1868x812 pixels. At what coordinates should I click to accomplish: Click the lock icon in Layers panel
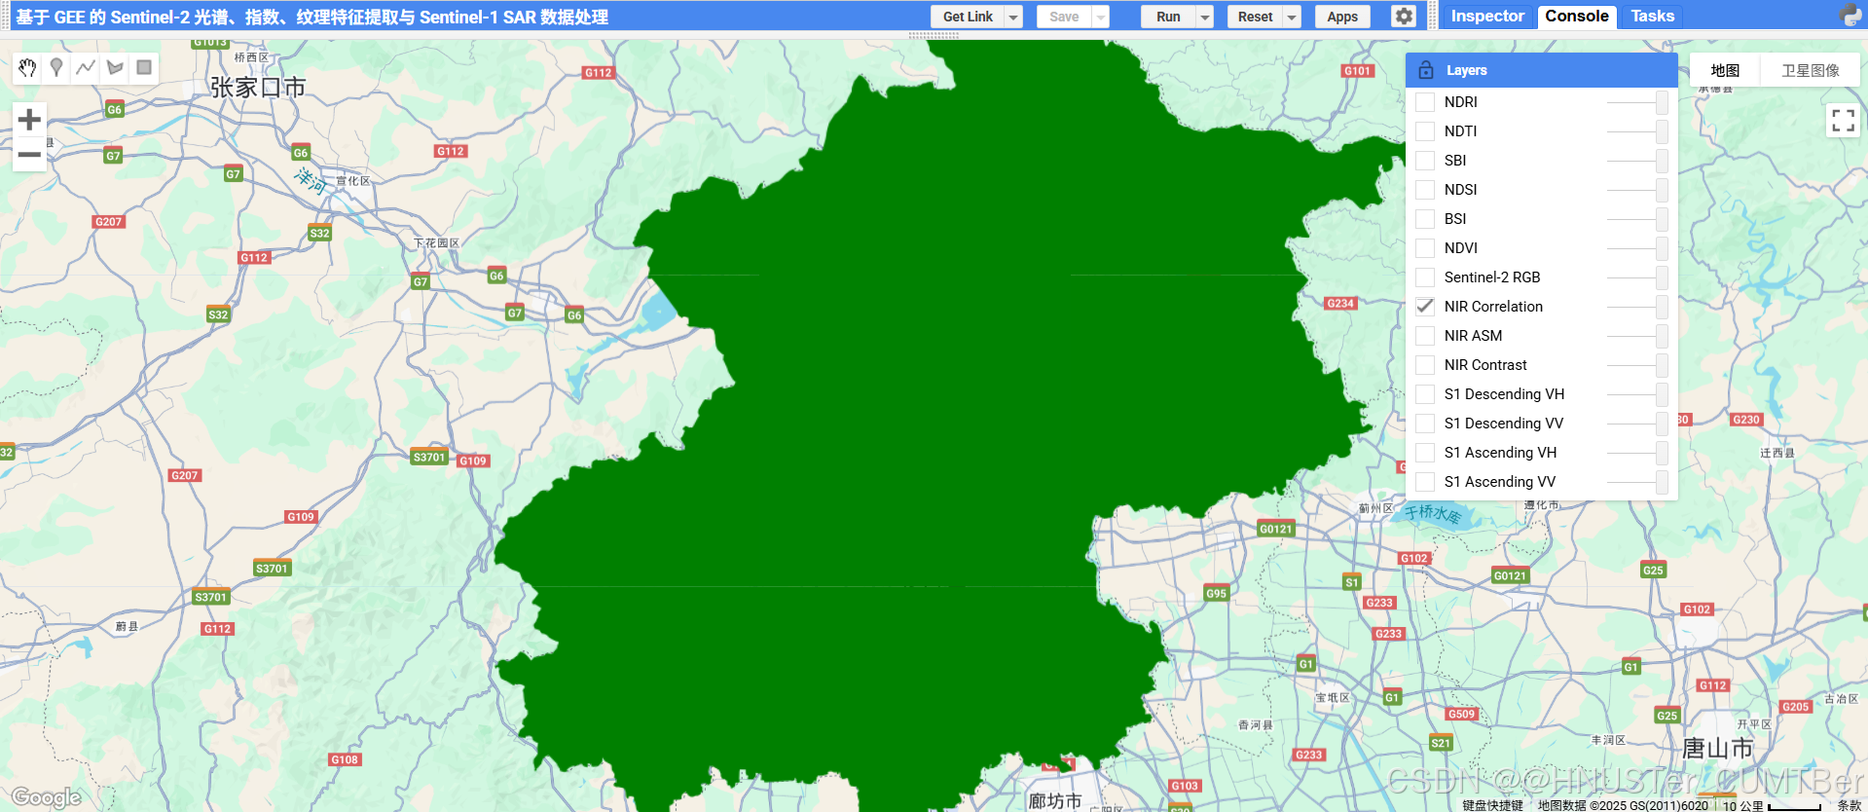point(1426,70)
